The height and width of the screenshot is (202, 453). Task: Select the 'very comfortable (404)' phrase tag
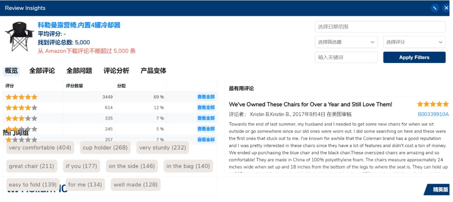[40, 148]
